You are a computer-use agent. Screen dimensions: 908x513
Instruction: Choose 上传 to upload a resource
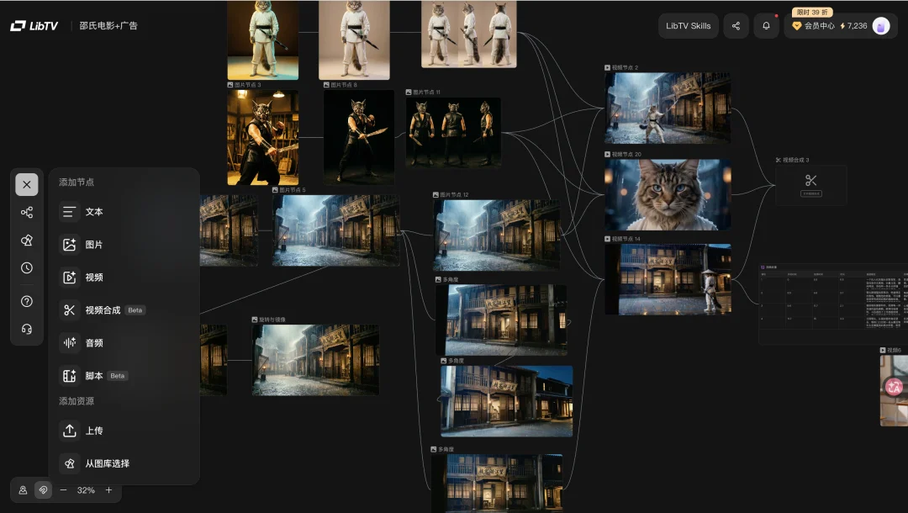point(93,431)
